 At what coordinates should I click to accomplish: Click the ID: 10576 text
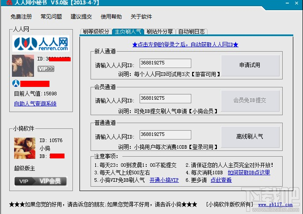(51, 140)
